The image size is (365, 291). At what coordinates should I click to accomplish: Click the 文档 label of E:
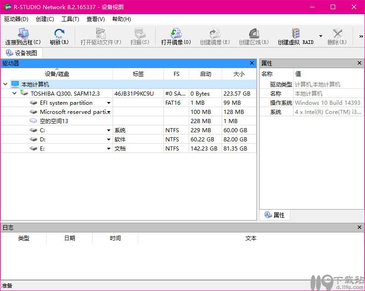[120, 148]
